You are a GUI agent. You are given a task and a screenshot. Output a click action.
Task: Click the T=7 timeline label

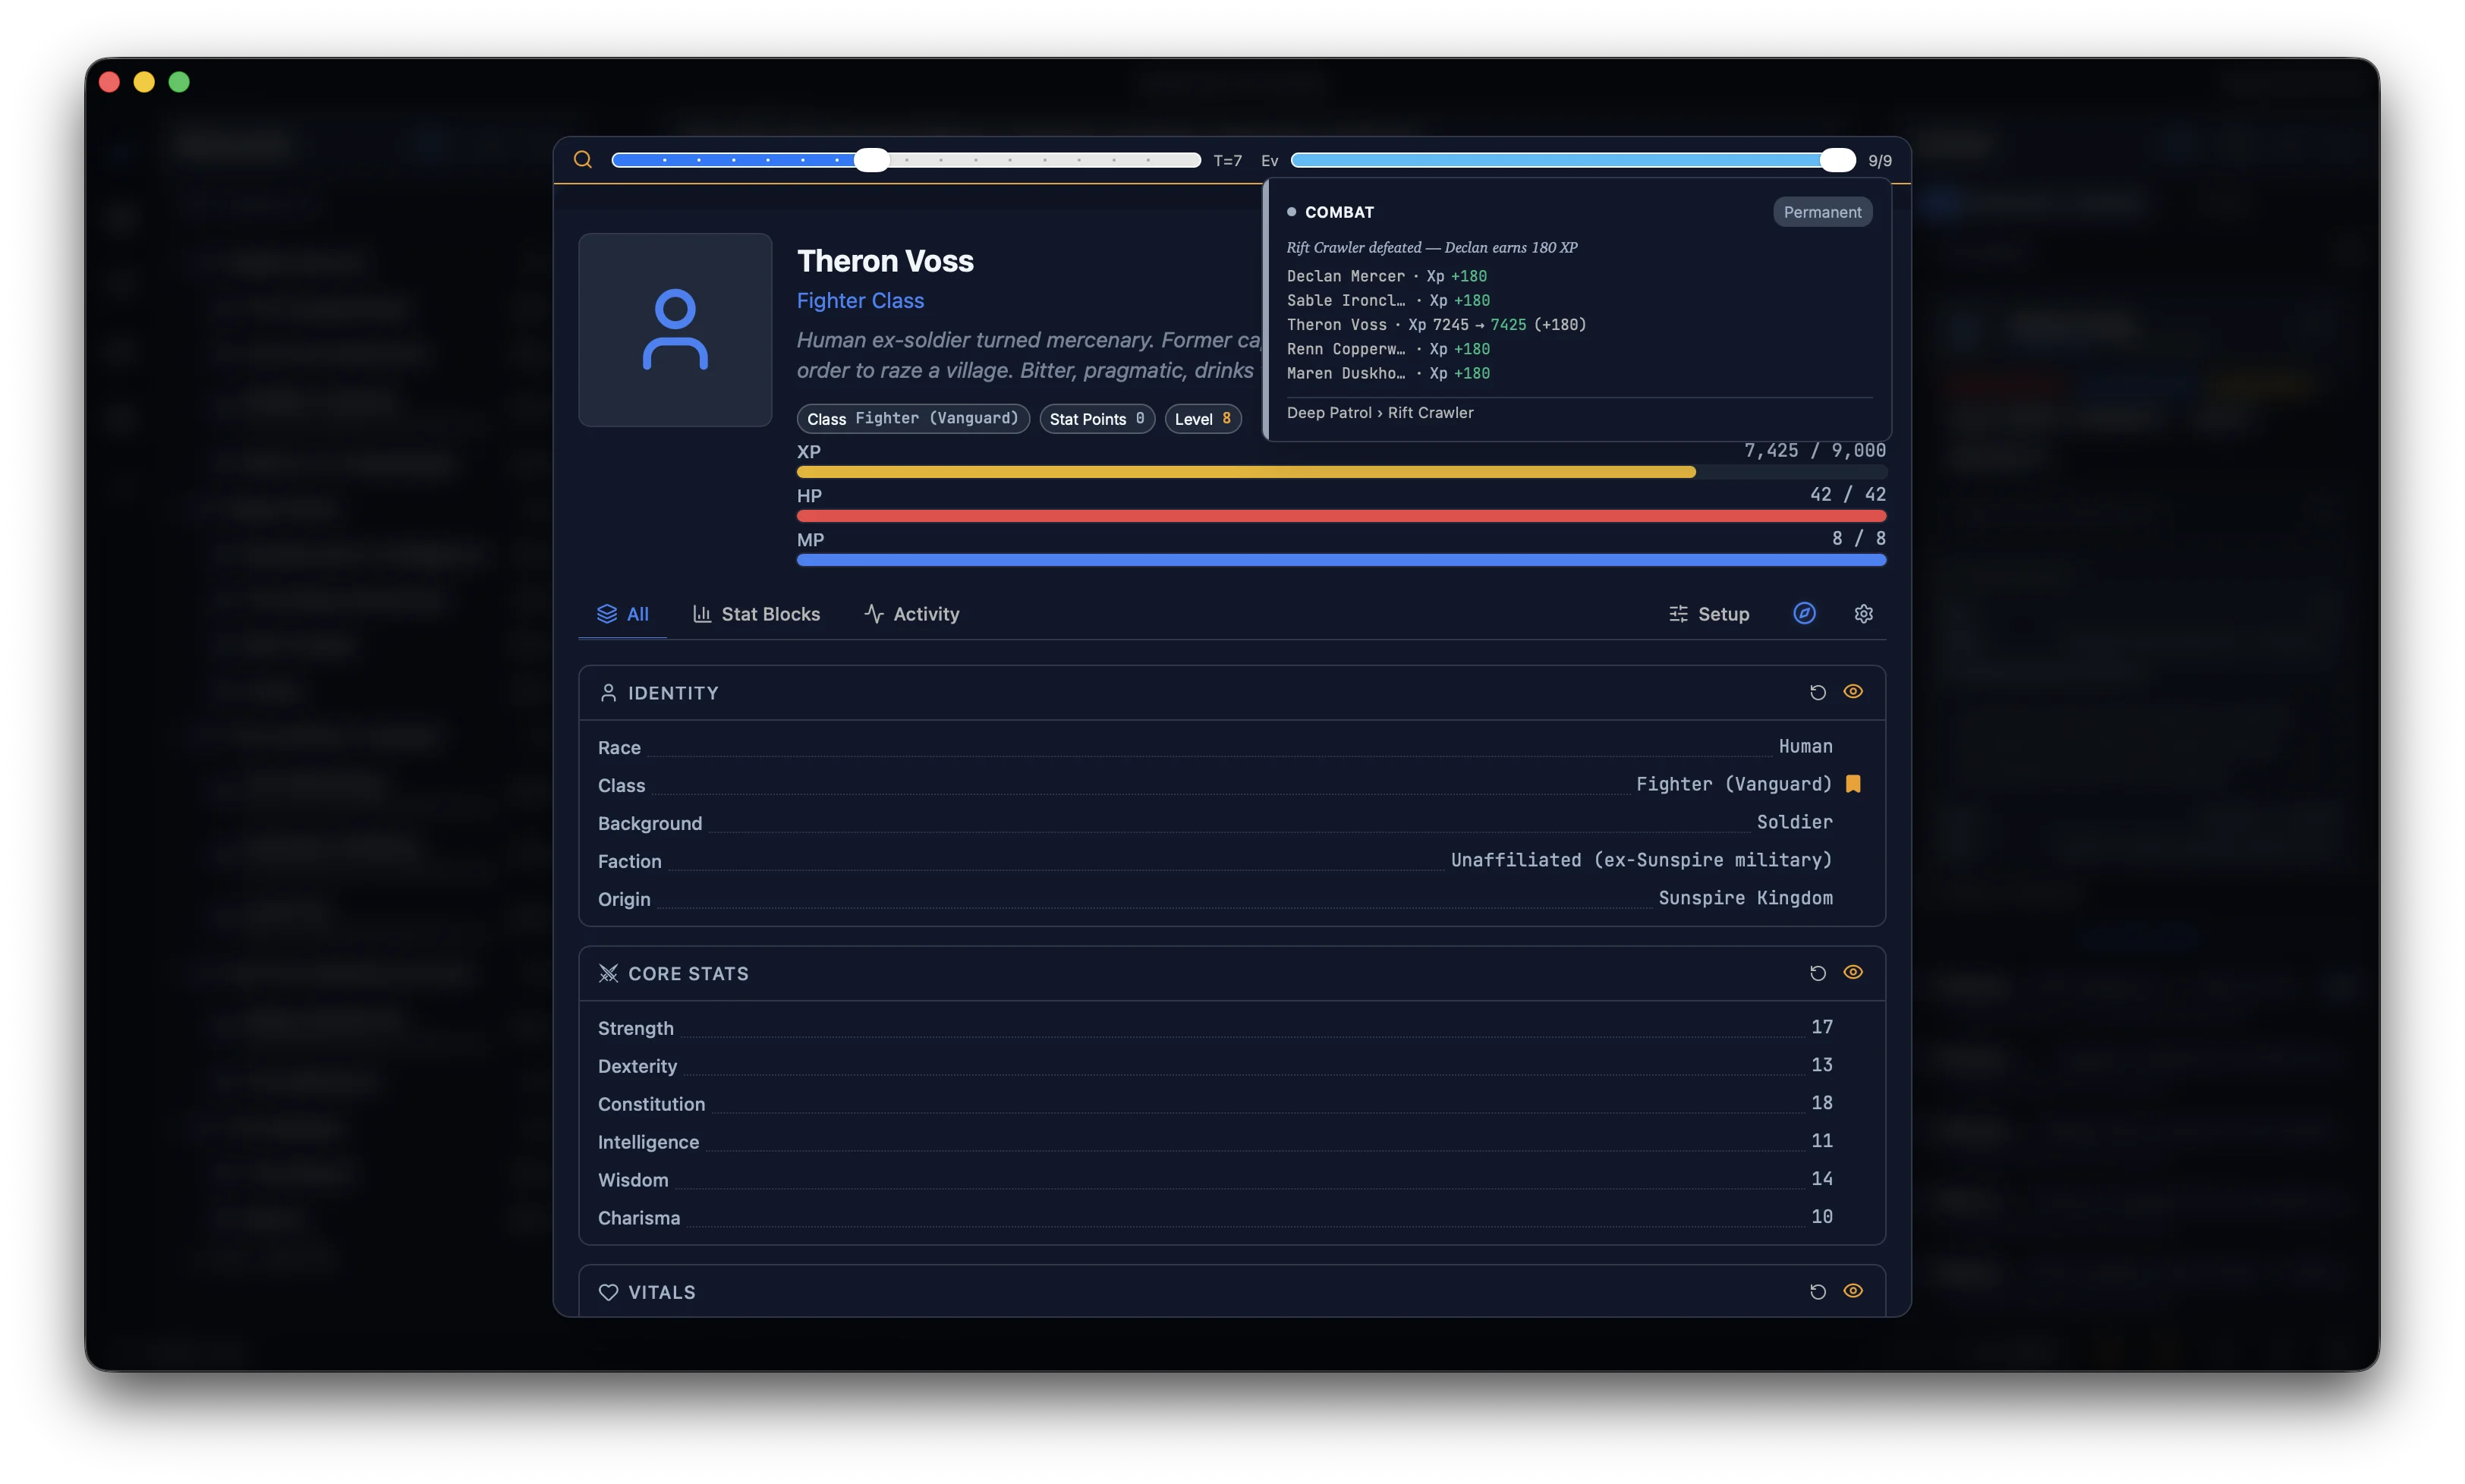coord(1227,161)
